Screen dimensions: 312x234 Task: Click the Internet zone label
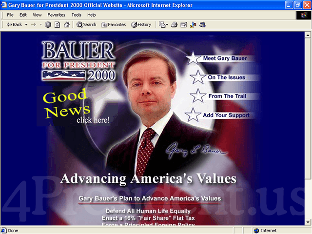269,231
